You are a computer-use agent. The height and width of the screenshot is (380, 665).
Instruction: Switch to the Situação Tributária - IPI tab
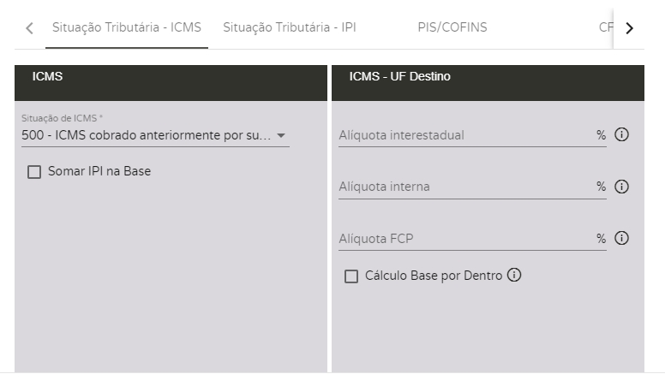point(289,27)
